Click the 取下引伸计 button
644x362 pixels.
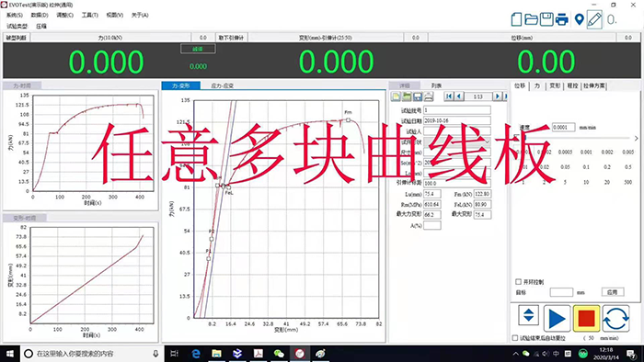click(231, 38)
